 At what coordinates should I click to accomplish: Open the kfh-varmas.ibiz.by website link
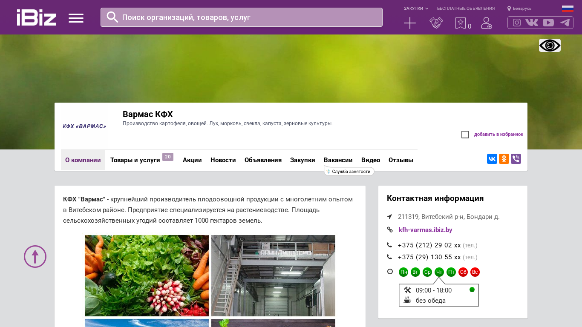[x=425, y=230]
